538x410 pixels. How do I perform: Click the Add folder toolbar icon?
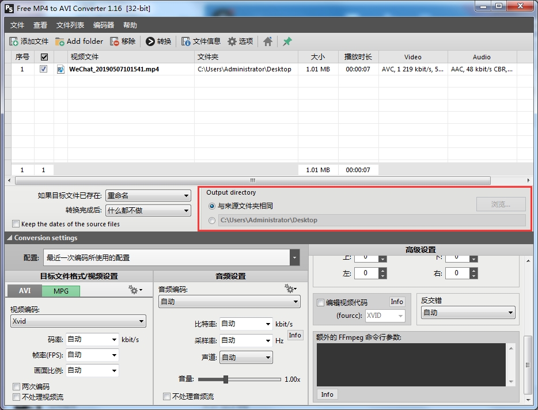click(x=60, y=41)
